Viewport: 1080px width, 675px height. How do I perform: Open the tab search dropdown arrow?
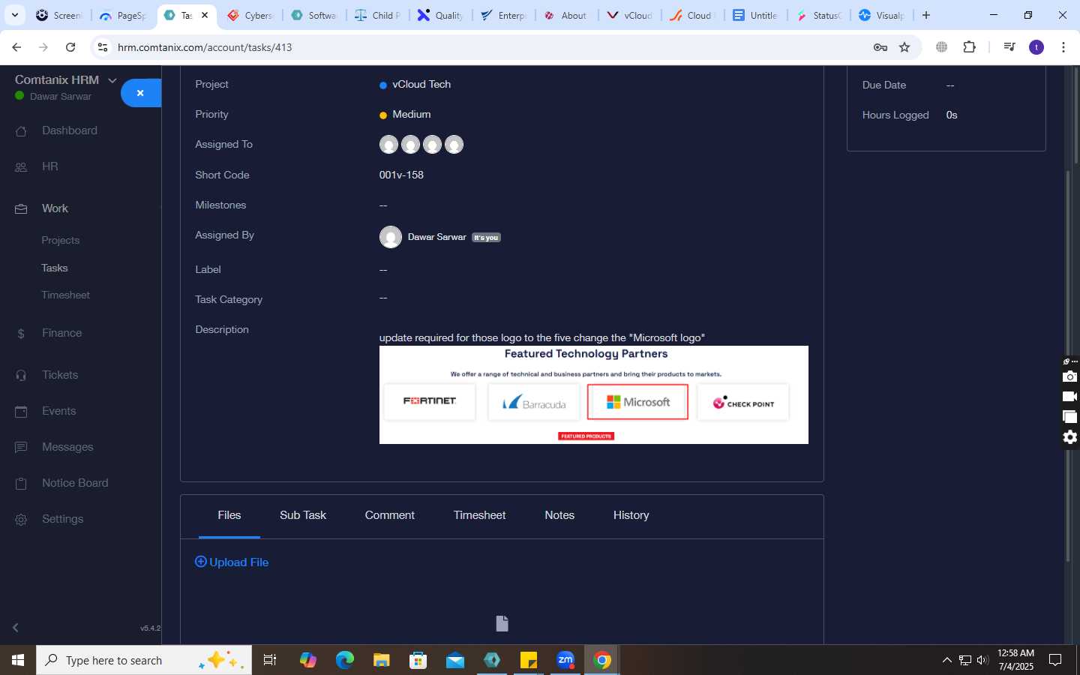click(x=14, y=15)
